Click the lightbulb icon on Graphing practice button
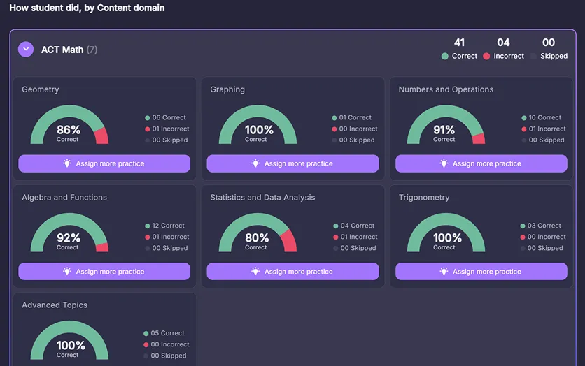Viewport: 585px width, 366px height. coord(255,163)
